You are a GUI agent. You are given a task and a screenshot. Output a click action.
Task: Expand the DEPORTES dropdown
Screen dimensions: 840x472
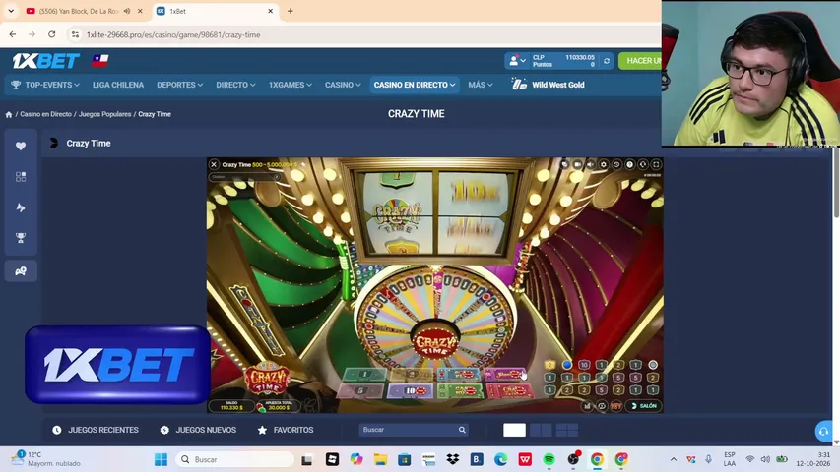(179, 85)
